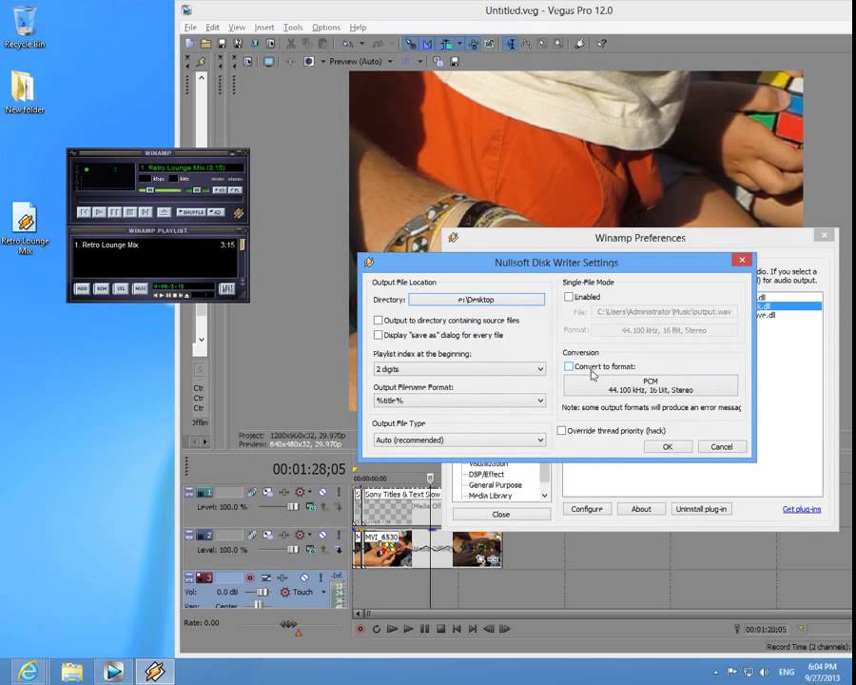Screen dimensions: 856x685
Task: Click OK in Disk Writer Settings
Action: pyautogui.click(x=668, y=447)
